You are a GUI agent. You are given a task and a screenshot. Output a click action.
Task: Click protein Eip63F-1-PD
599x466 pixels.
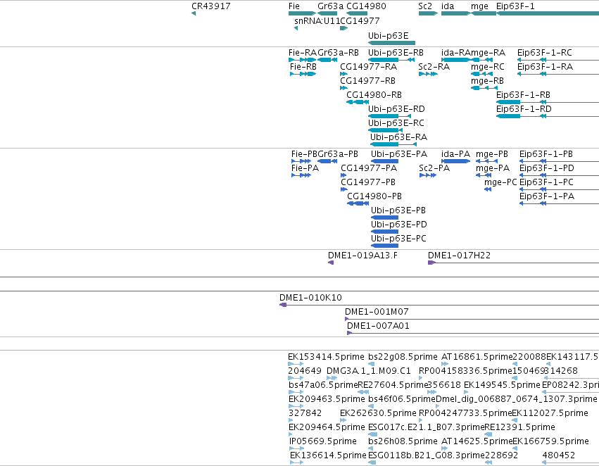coord(559,175)
